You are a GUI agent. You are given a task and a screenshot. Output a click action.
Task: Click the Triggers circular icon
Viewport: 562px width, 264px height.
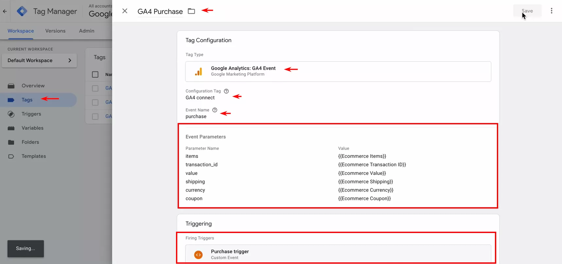point(11,114)
